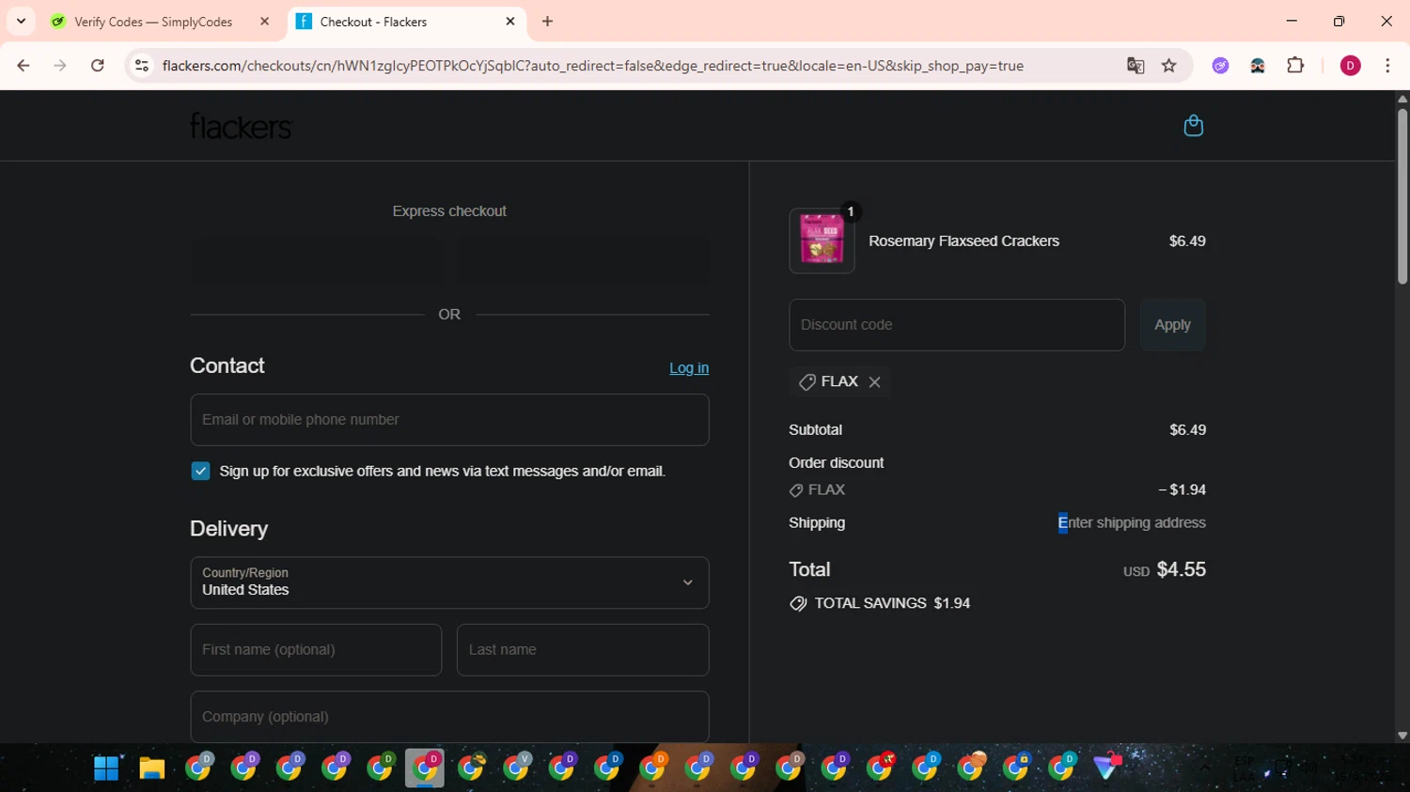Viewport: 1410px width, 792px height.
Task: Click into the Discount code field
Action: coord(957,325)
